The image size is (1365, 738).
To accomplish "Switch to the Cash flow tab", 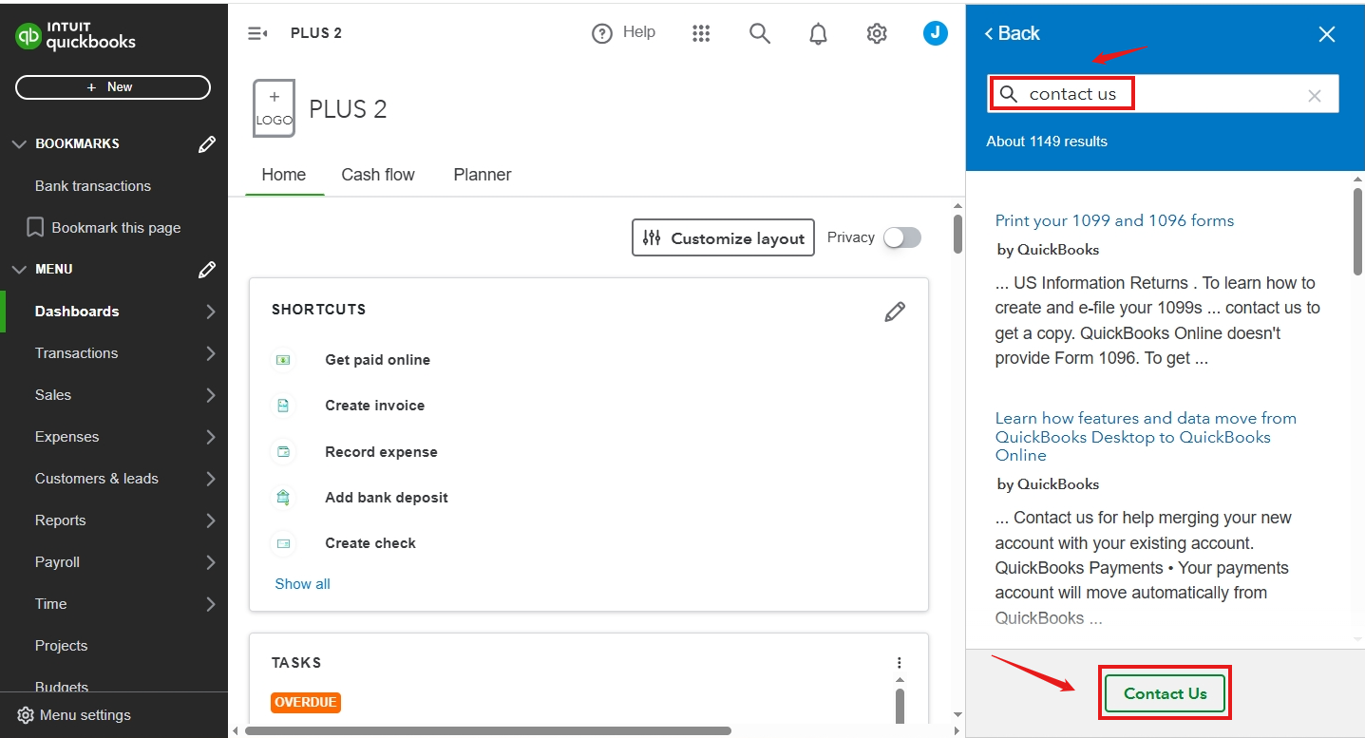I will point(378,175).
